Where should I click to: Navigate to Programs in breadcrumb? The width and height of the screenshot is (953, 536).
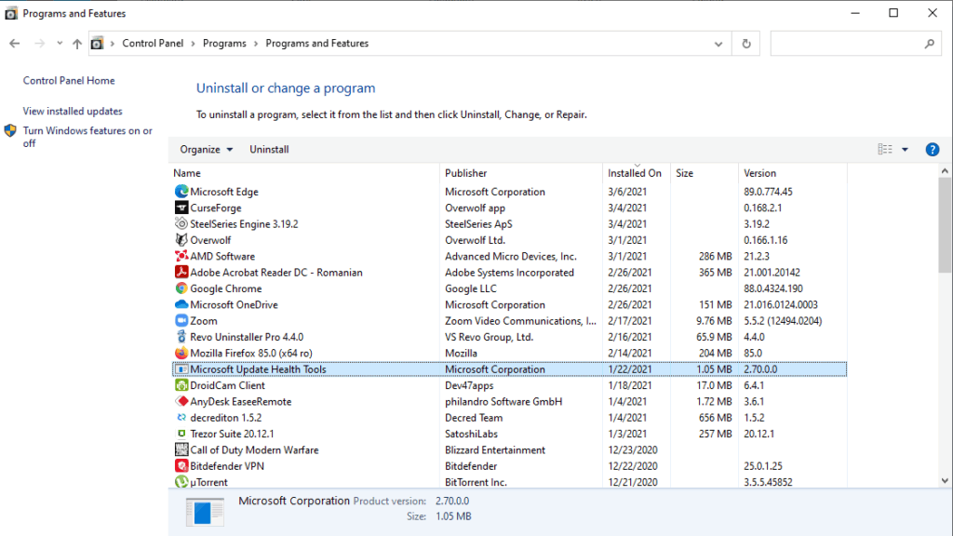(224, 43)
